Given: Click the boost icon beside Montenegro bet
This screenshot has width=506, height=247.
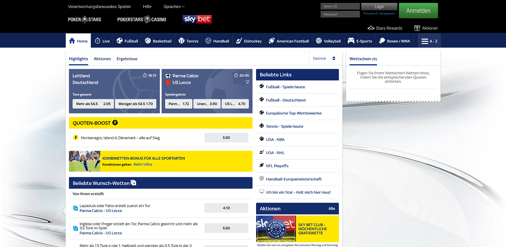Looking at the screenshot, I should click(x=76, y=137).
